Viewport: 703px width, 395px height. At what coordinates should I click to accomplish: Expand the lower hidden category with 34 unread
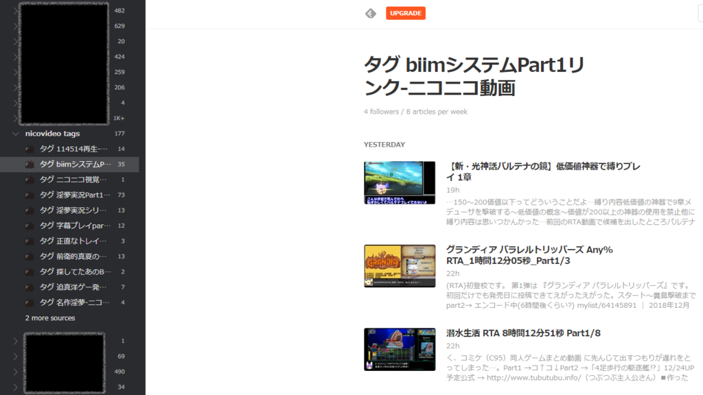pos(16,387)
